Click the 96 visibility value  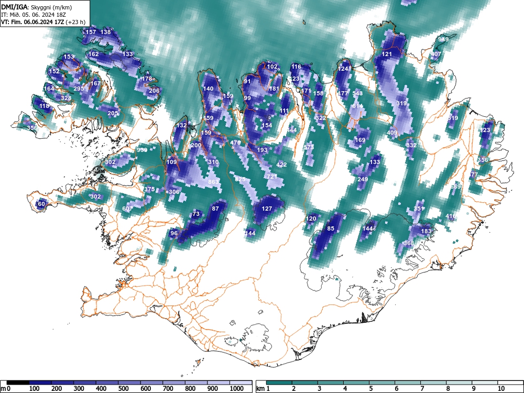(x=174, y=233)
